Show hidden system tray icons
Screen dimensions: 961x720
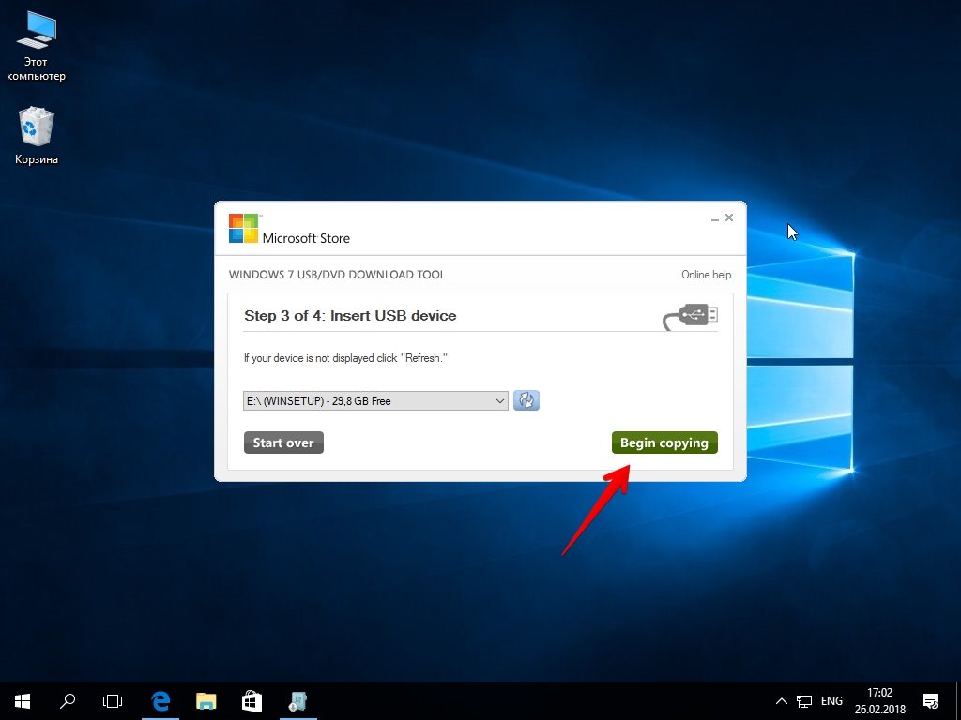(x=782, y=701)
